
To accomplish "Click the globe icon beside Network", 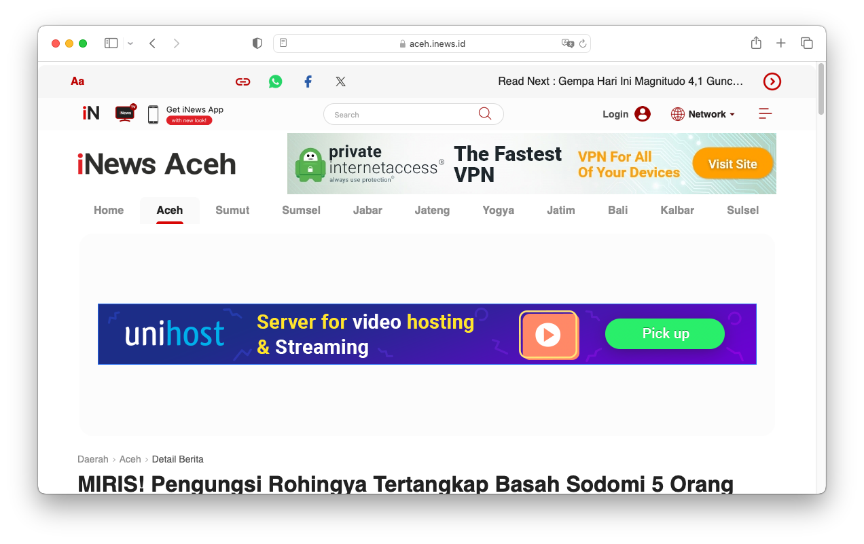I will 677,114.
